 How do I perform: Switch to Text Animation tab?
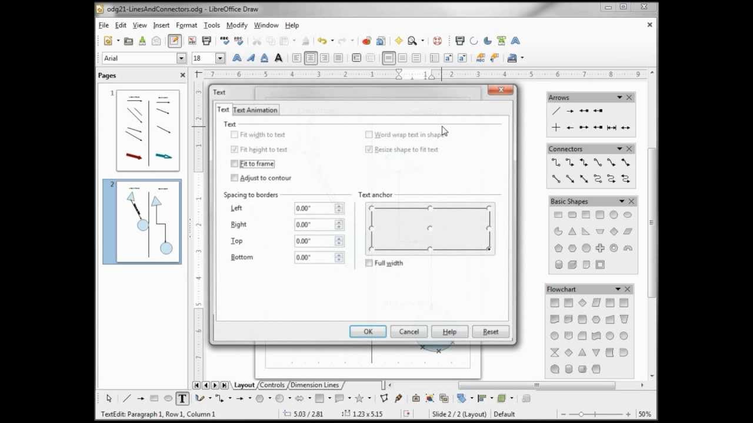coord(255,110)
